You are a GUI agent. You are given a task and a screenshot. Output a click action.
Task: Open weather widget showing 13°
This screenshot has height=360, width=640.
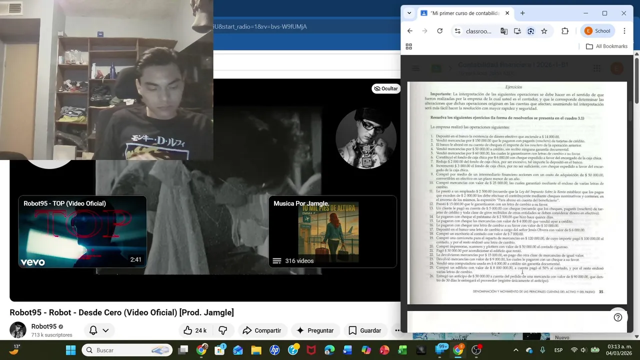[15, 349]
